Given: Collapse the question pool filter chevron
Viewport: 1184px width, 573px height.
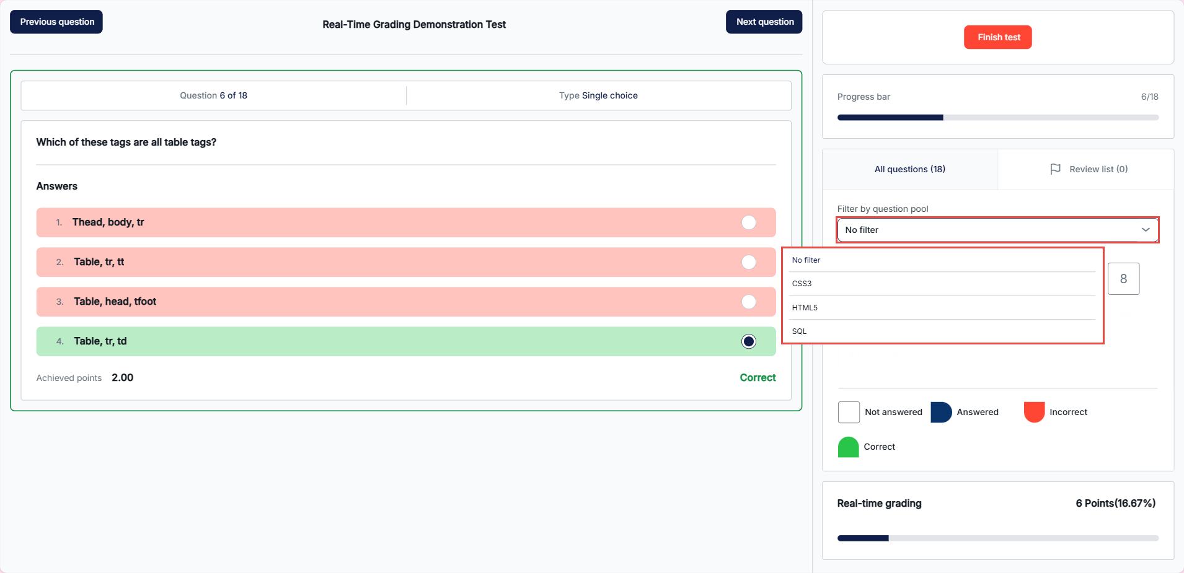Looking at the screenshot, I should click(1145, 230).
